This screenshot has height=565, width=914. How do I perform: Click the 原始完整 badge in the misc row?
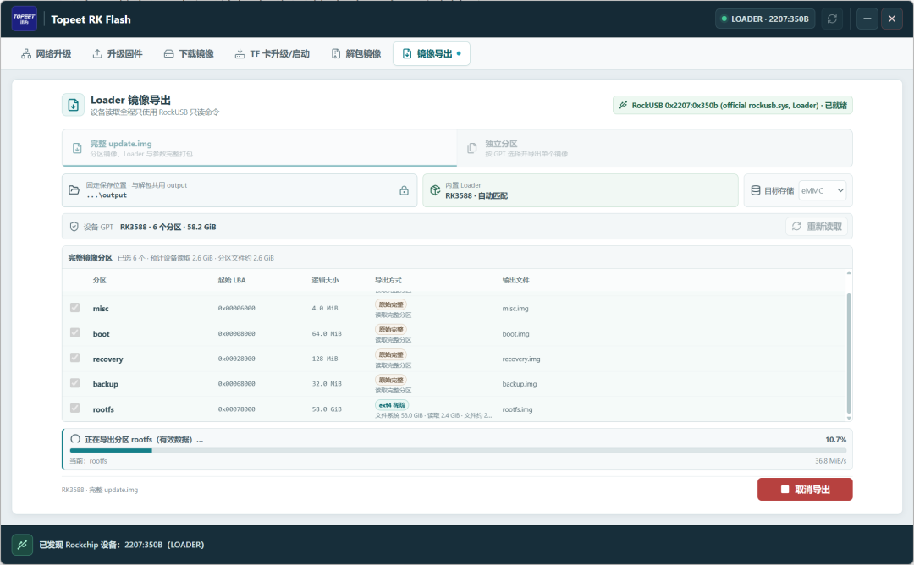(390, 304)
